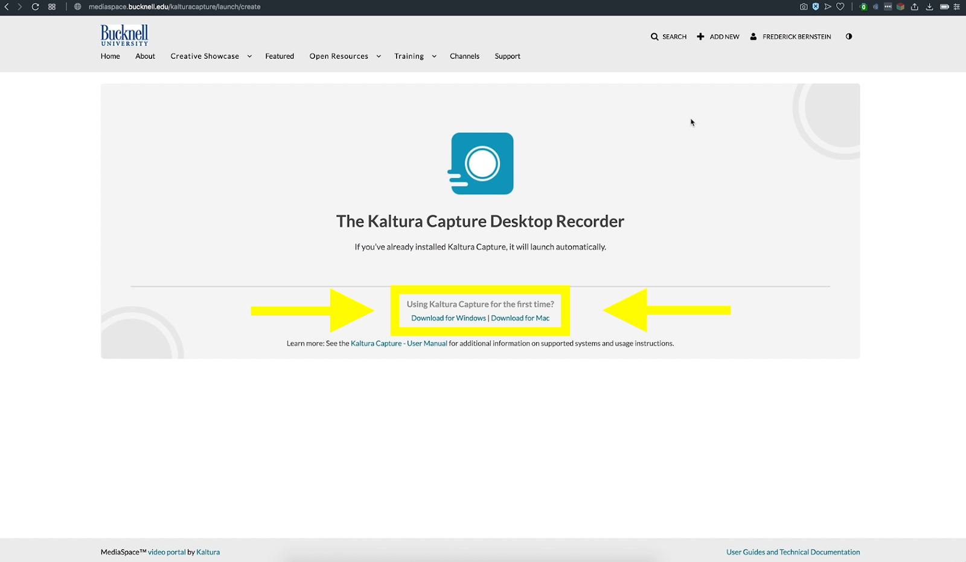Screen dimensions: 966x562
Task: Open the speed dial grid icon
Action: (x=52, y=7)
